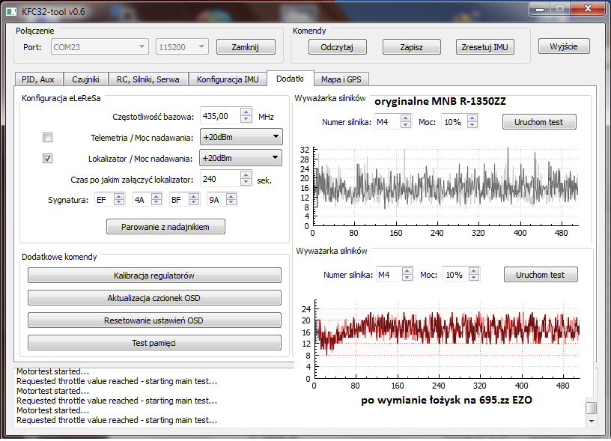This screenshot has height=441, width=611.
Task: Disable the Lokalizator checkbox
Action: click(x=47, y=158)
